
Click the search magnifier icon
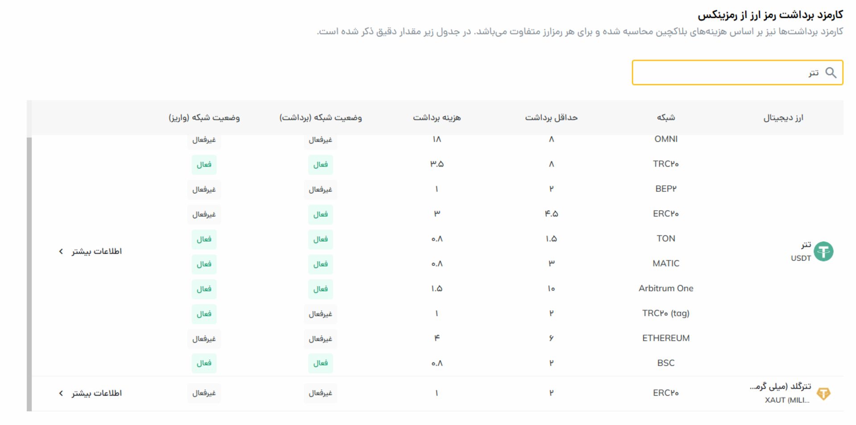[831, 72]
